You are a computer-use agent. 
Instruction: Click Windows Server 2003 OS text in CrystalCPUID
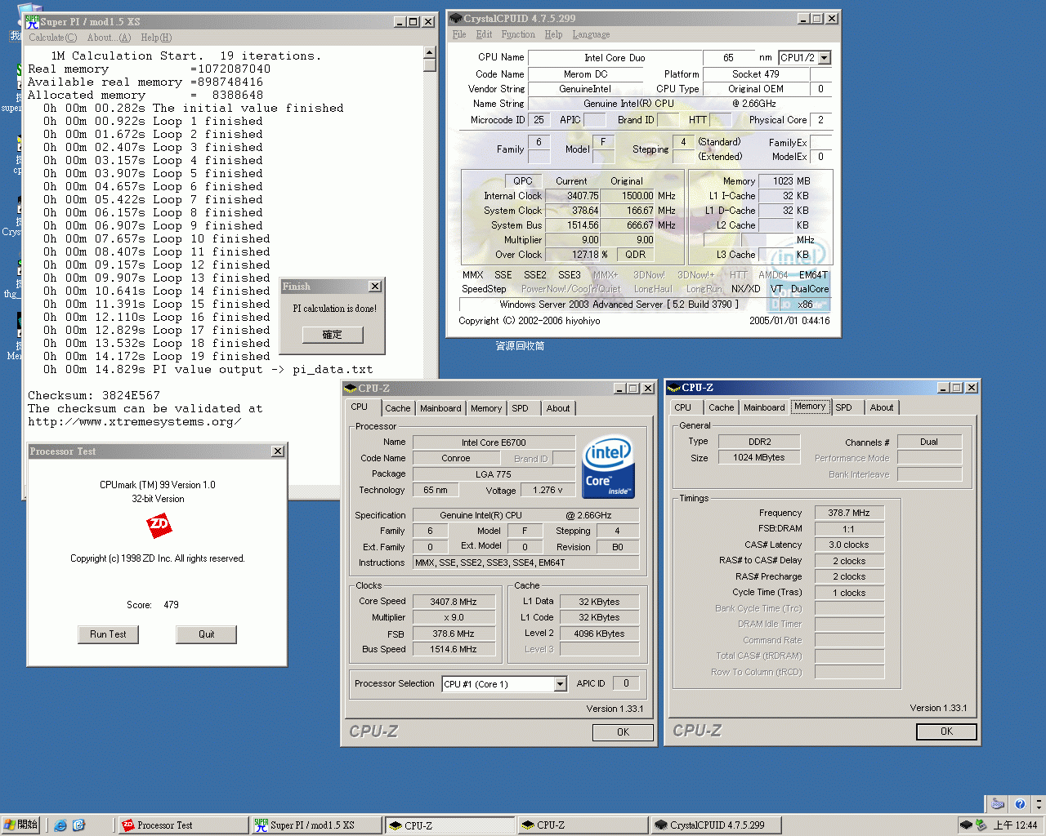(619, 305)
